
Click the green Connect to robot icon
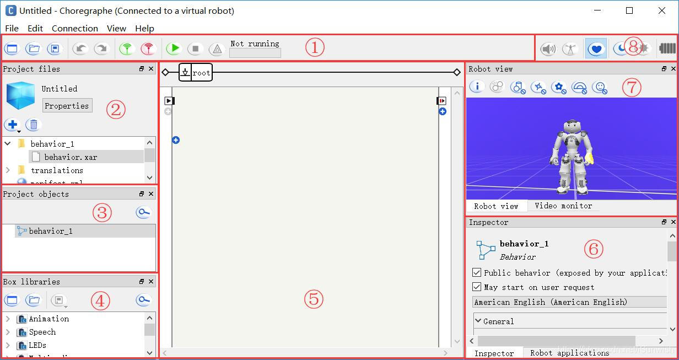tap(127, 49)
